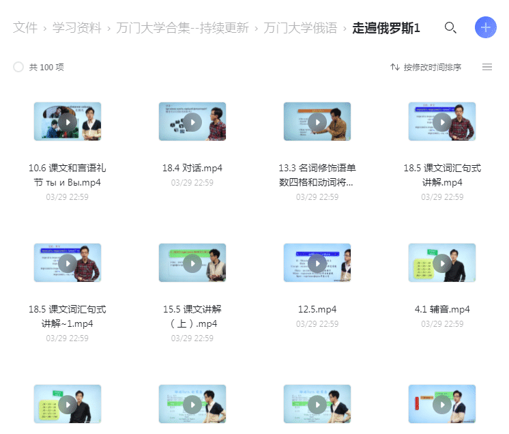The width and height of the screenshot is (509, 434).
Task: Click the search magnifier icon
Action: pyautogui.click(x=450, y=28)
